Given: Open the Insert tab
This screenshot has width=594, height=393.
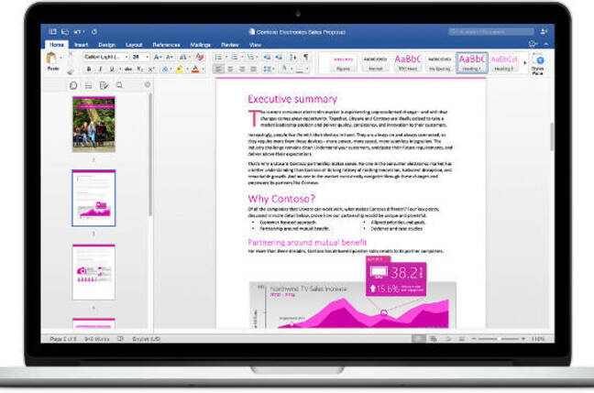Looking at the screenshot, I should (x=81, y=45).
